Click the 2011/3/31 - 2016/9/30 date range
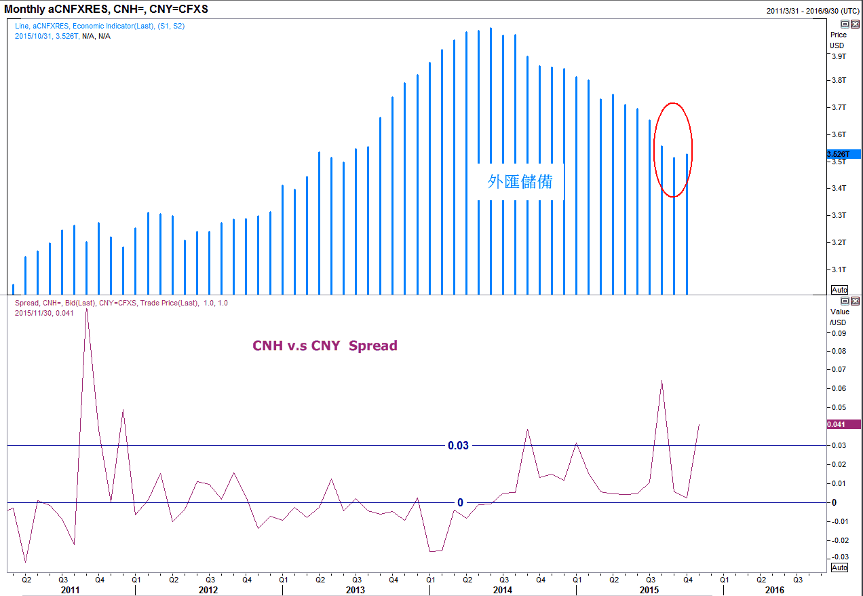This screenshot has height=596, width=863. (813, 11)
